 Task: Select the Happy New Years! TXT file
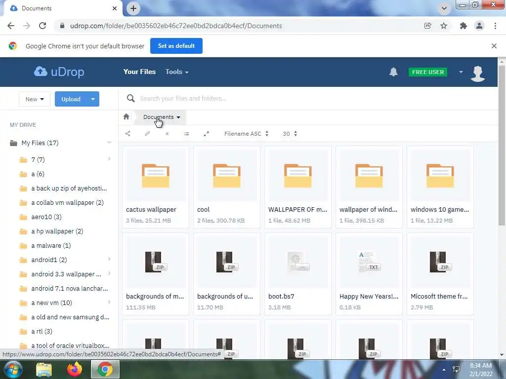click(369, 274)
